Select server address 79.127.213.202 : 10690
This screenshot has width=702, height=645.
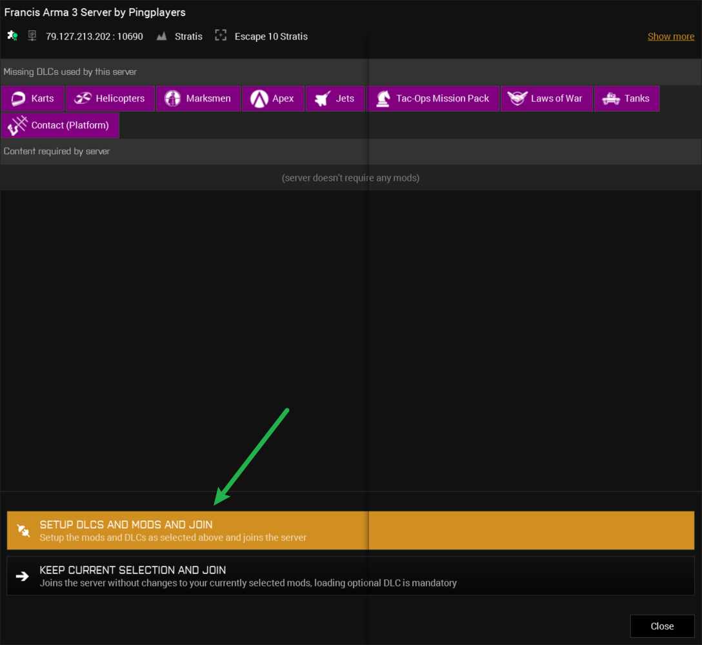94,37
